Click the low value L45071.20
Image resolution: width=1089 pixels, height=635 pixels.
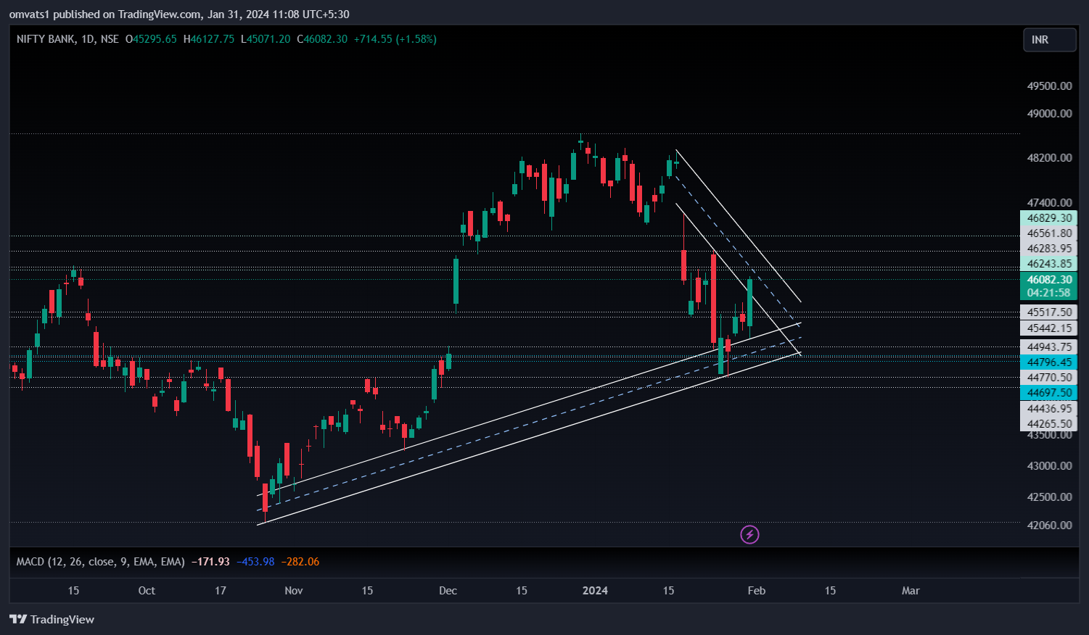pos(266,39)
